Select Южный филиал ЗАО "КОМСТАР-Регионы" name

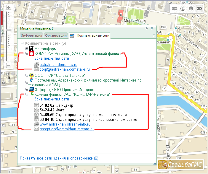pos(72,94)
